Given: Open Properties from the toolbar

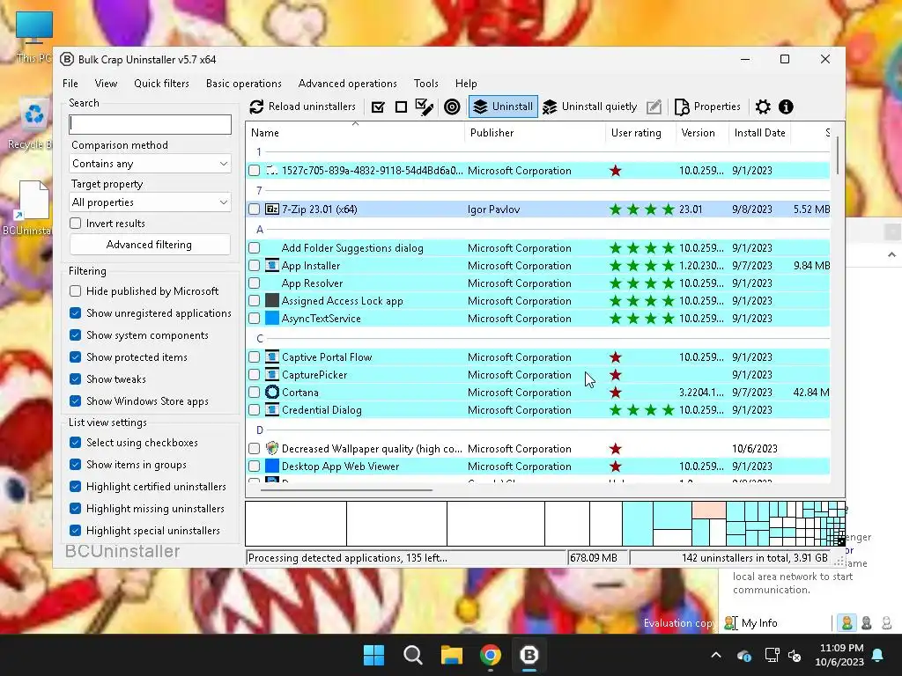Looking at the screenshot, I should point(707,107).
